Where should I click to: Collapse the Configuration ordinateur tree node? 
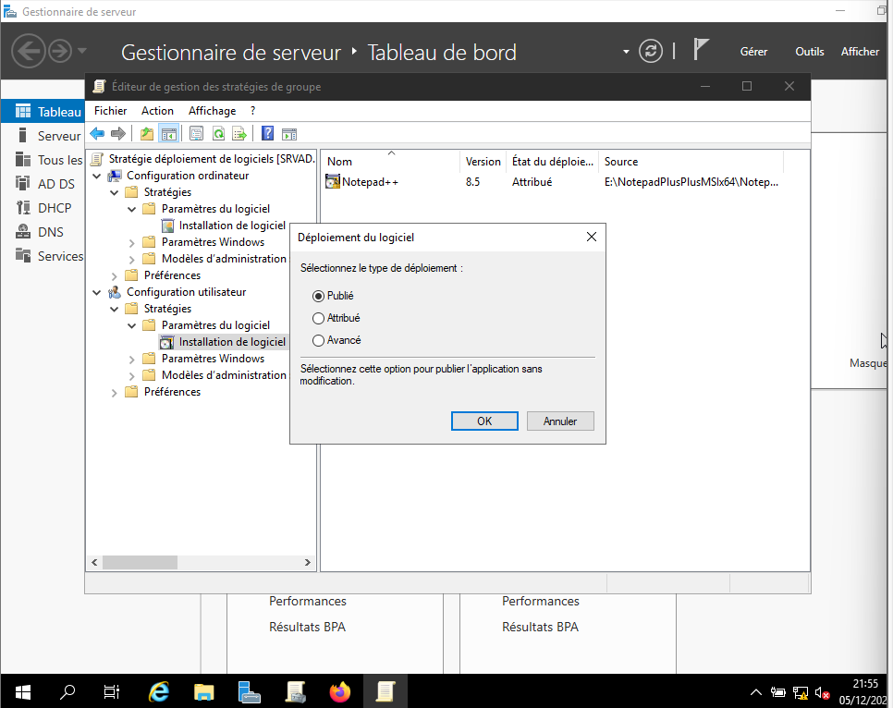click(97, 176)
